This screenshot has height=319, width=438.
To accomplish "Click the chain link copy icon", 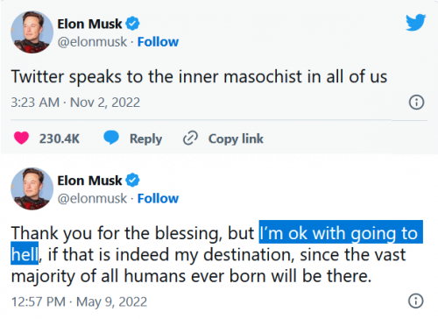I will (190, 138).
